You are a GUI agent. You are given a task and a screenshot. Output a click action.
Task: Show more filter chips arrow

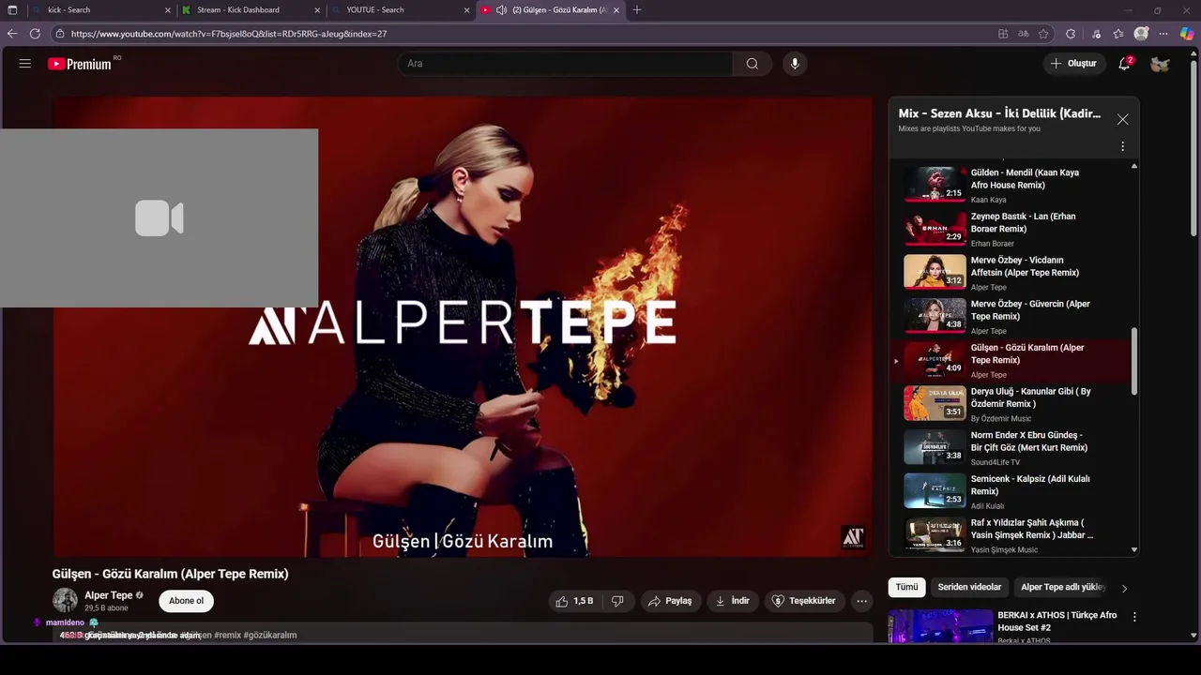1124,589
